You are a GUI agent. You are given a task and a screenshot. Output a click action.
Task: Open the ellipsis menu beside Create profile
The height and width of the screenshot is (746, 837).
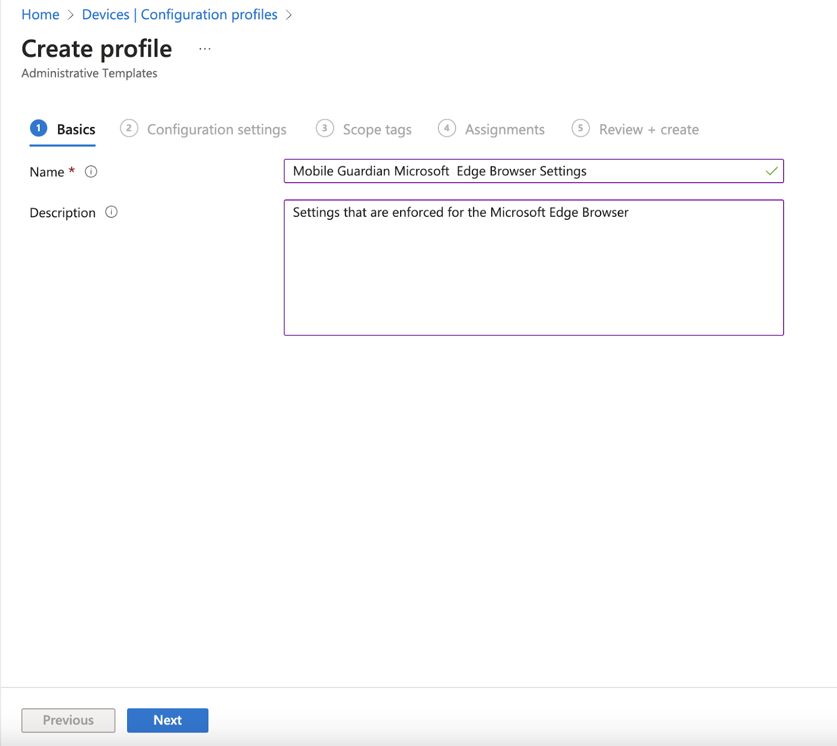(204, 48)
